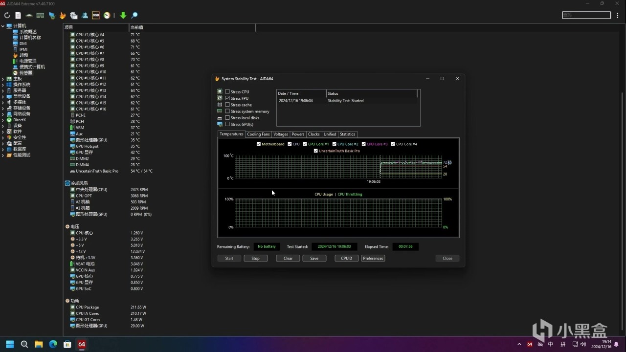Image resolution: width=626 pixels, height=352 pixels.
Task: Toggle the Motherboard graph checkbox
Action: [259, 144]
